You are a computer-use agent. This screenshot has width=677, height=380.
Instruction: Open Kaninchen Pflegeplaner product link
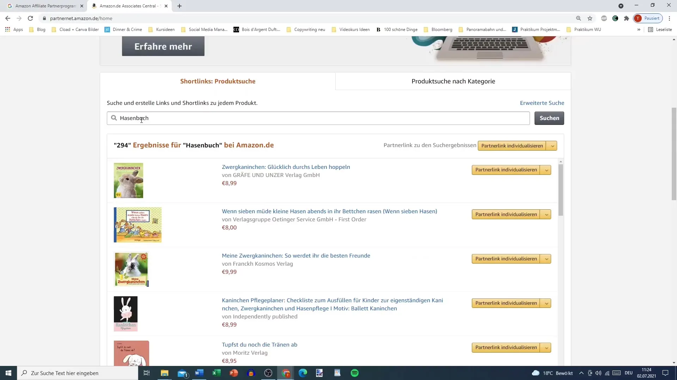coord(332,304)
